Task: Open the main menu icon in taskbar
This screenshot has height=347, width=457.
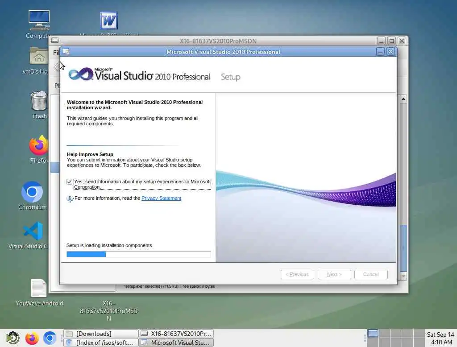Action: pos(13,338)
